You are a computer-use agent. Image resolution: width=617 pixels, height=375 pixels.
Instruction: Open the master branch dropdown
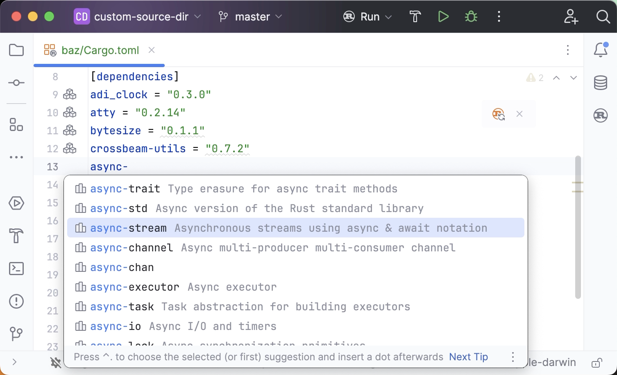[249, 16]
